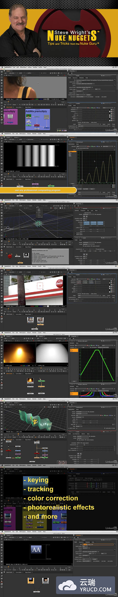The image size is (118, 597).
Task: Toggle the premultiplied checkbox in Read1 properties
Action: pos(86,97)
